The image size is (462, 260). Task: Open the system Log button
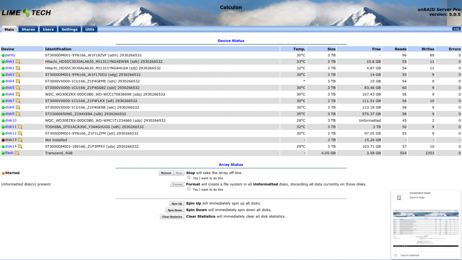[456, 29]
